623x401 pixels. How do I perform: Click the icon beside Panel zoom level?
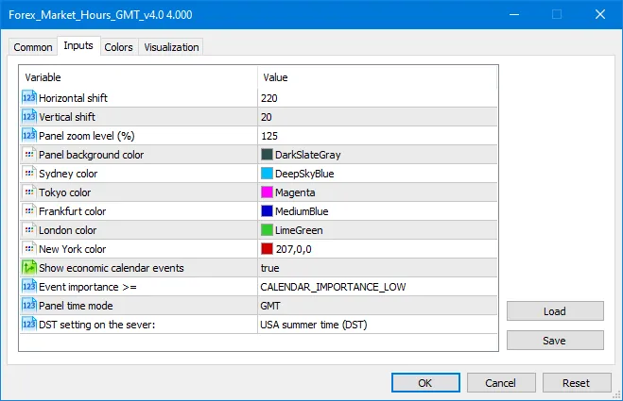tap(27, 135)
